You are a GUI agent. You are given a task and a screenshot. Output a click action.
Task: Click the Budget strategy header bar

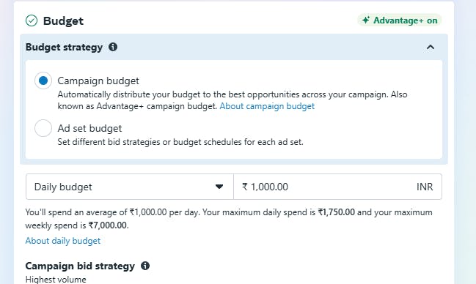[x=234, y=47]
